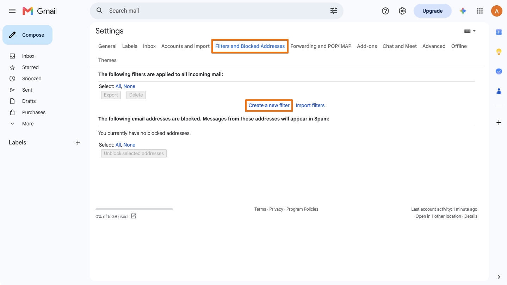The width and height of the screenshot is (507, 285).
Task: Click the search magnifier icon
Action: point(100,11)
